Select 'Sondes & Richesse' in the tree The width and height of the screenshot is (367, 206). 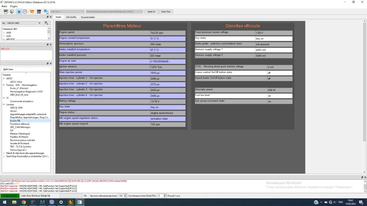click(x=19, y=143)
